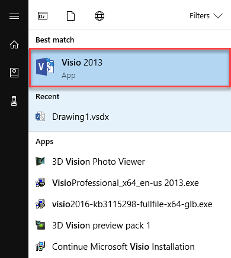Viewport: 231px width, 258px height.
Task: Open the hamburger menu icon
Action: coord(14,16)
